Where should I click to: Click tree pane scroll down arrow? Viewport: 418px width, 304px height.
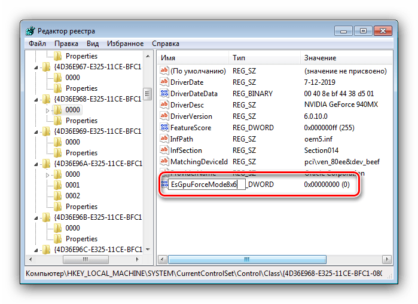click(148, 250)
